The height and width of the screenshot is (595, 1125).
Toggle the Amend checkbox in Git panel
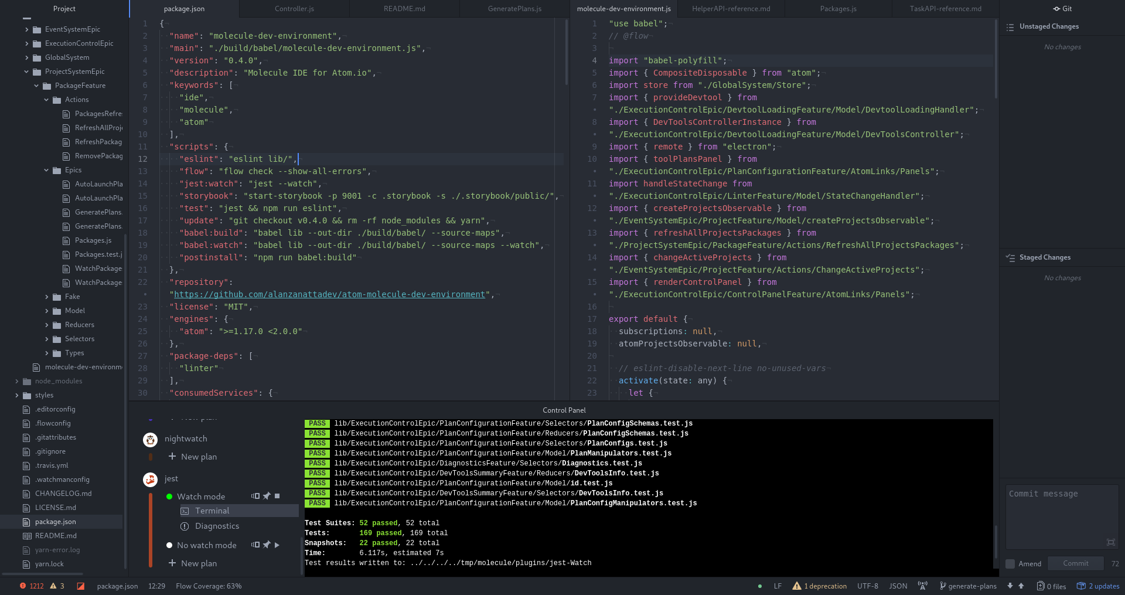1010,563
